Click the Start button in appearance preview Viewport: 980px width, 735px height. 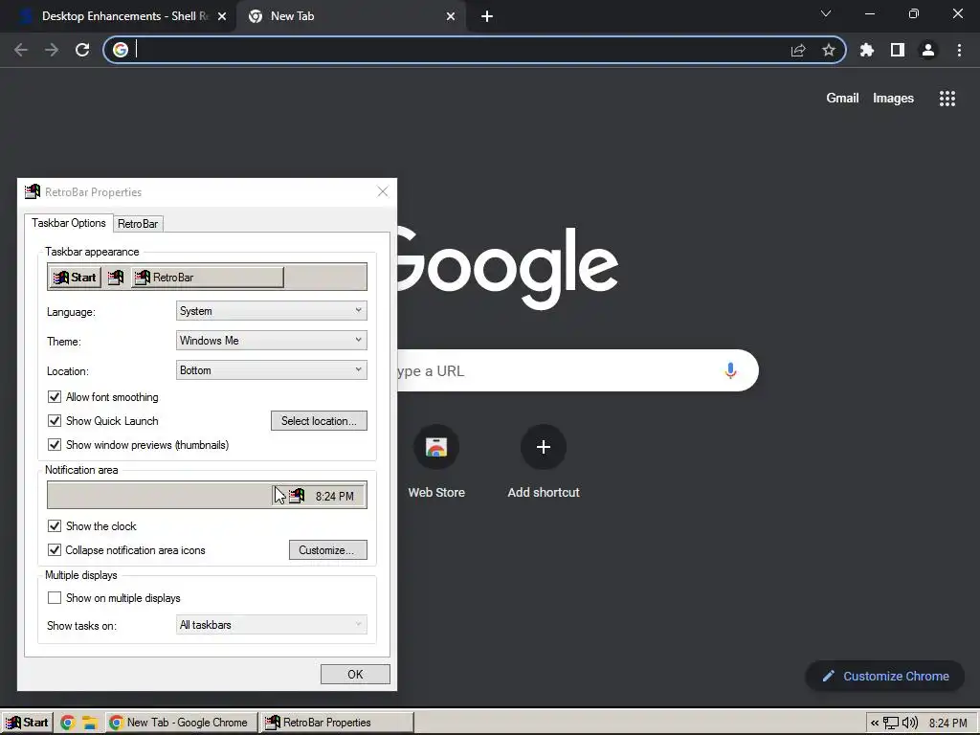pos(75,278)
